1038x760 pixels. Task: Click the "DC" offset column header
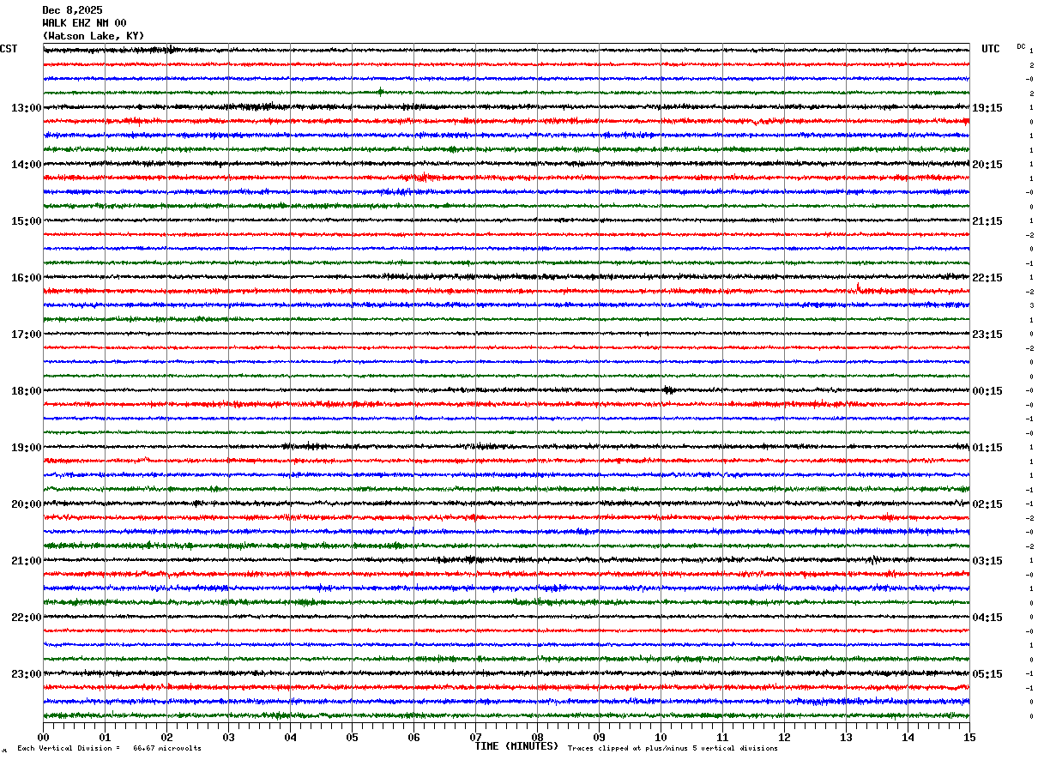point(1021,46)
